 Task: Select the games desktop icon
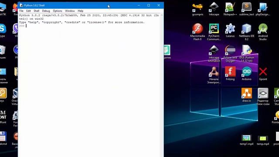pos(167,52)
